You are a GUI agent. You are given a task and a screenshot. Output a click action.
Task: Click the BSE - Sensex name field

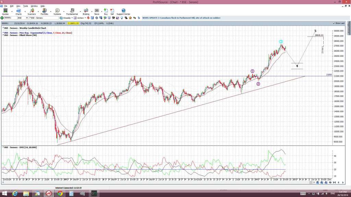[x=44, y=18]
